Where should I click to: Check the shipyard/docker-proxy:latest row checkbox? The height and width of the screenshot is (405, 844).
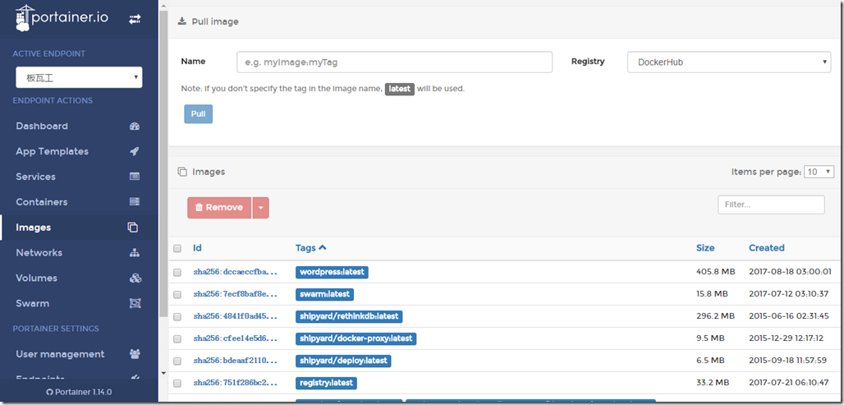tap(177, 338)
